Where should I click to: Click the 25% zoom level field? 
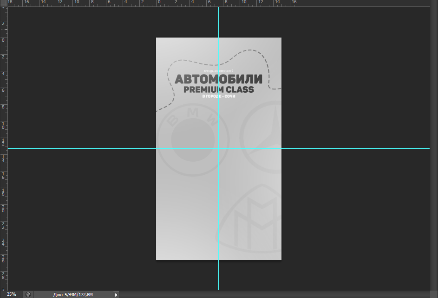pos(12,294)
